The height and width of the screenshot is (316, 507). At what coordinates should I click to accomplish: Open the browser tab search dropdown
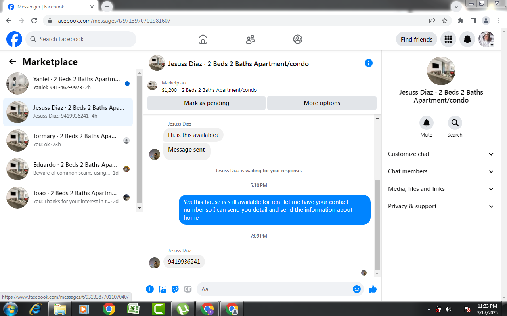456,6
